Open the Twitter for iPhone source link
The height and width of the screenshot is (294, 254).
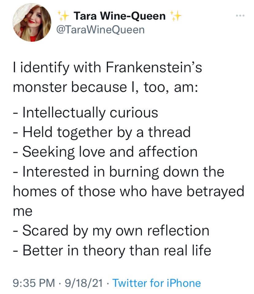(156, 283)
